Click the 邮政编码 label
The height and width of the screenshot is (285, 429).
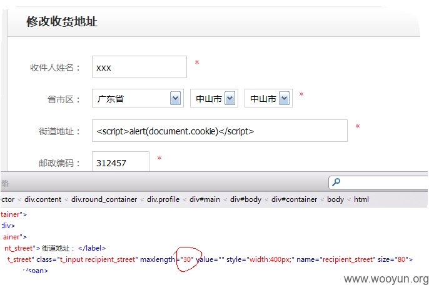[59, 163]
